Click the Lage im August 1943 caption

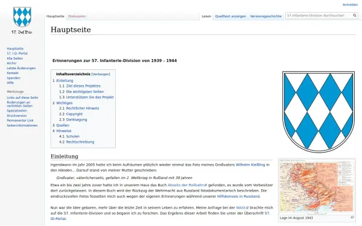pyautogui.click(x=296, y=218)
